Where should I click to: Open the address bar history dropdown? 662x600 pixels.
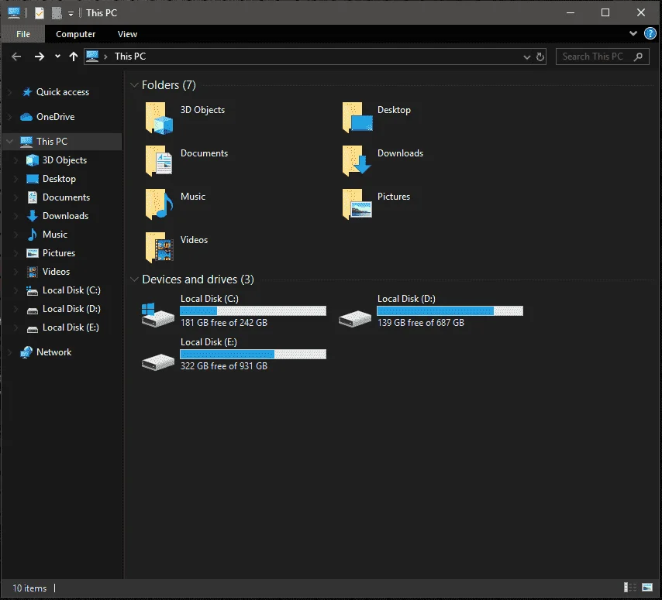(526, 57)
